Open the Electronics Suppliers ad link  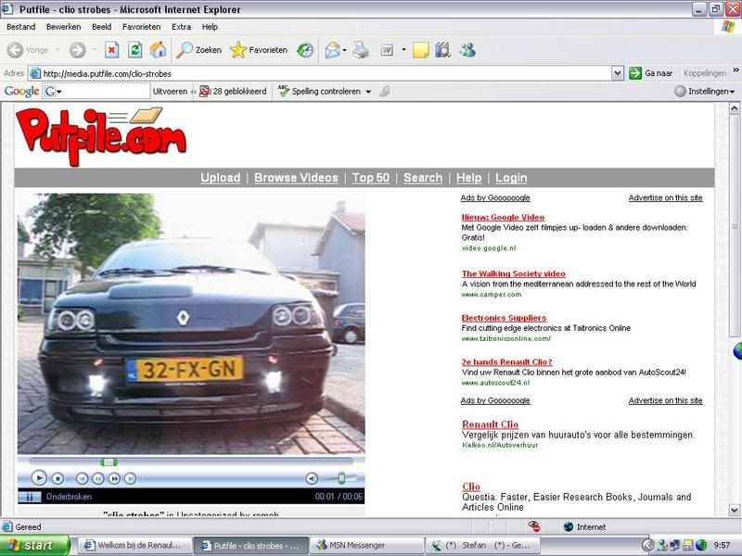pyautogui.click(x=504, y=318)
